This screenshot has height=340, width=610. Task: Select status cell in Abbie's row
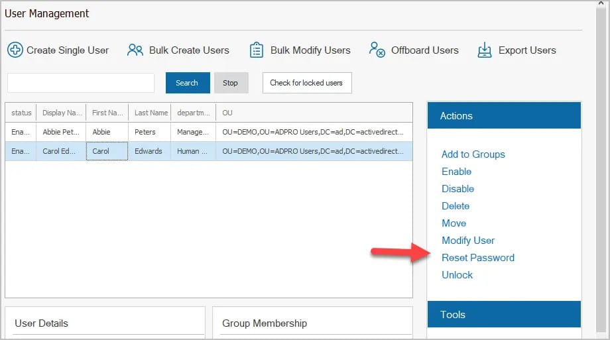pyautogui.click(x=21, y=132)
